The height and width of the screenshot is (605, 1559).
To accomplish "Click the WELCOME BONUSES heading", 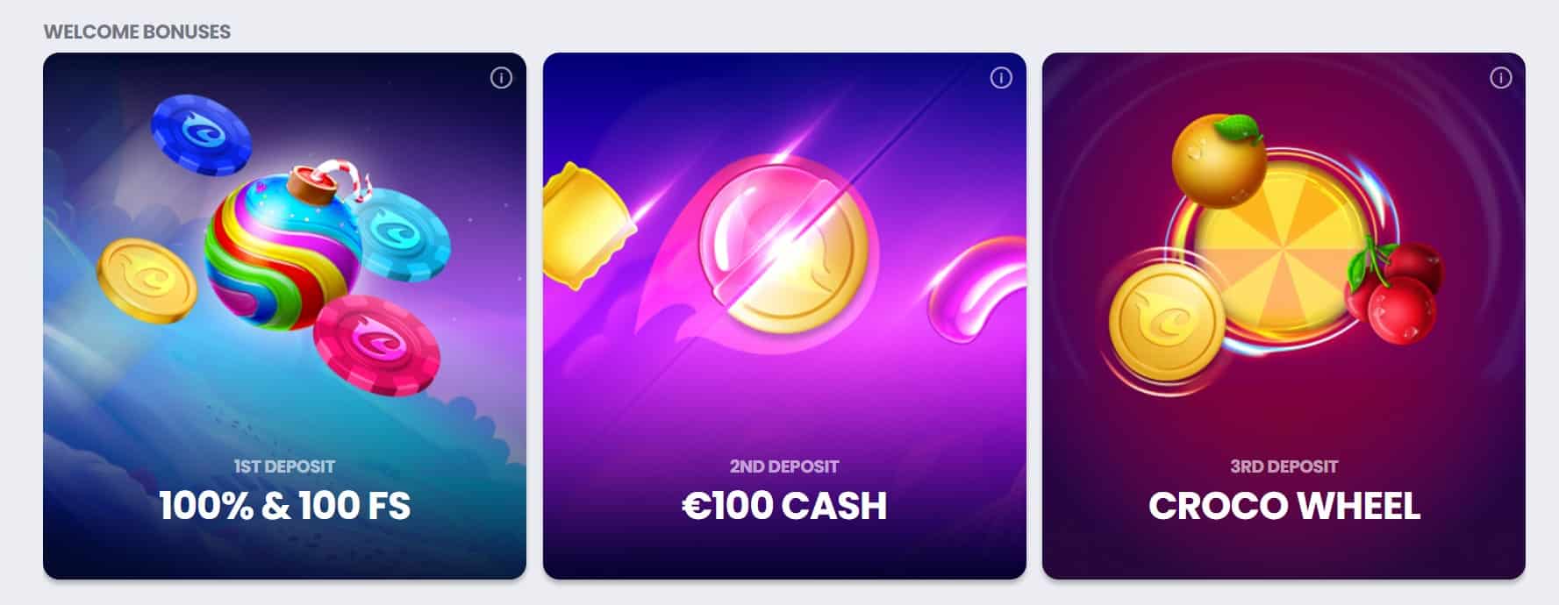I will [137, 32].
